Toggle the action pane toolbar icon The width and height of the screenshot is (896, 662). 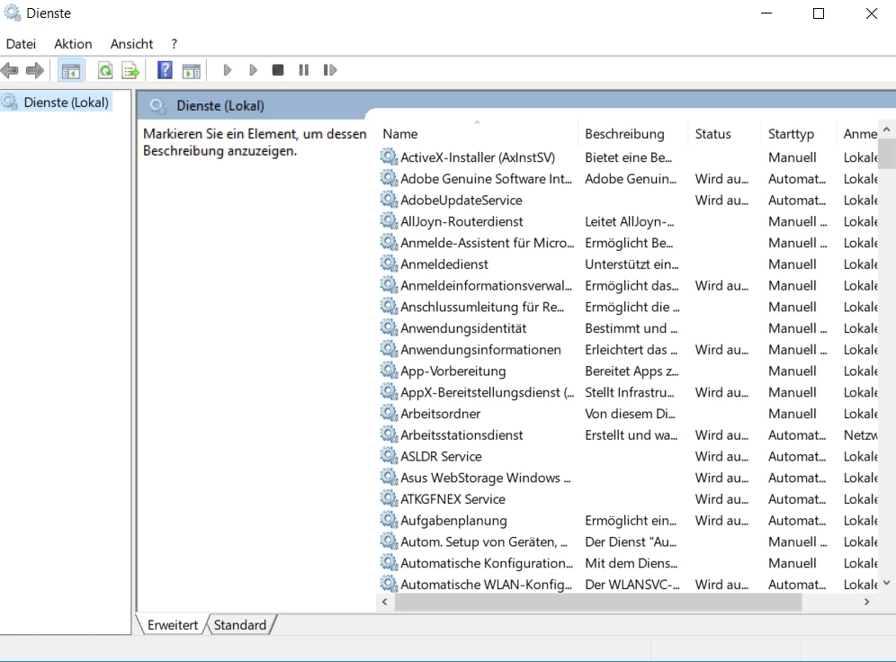pyautogui.click(x=192, y=71)
